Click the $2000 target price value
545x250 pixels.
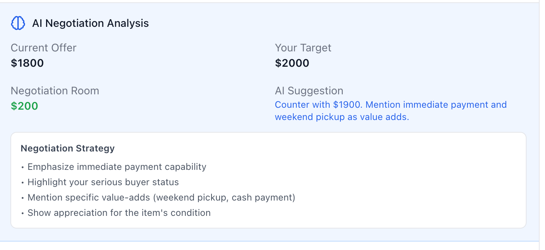292,63
